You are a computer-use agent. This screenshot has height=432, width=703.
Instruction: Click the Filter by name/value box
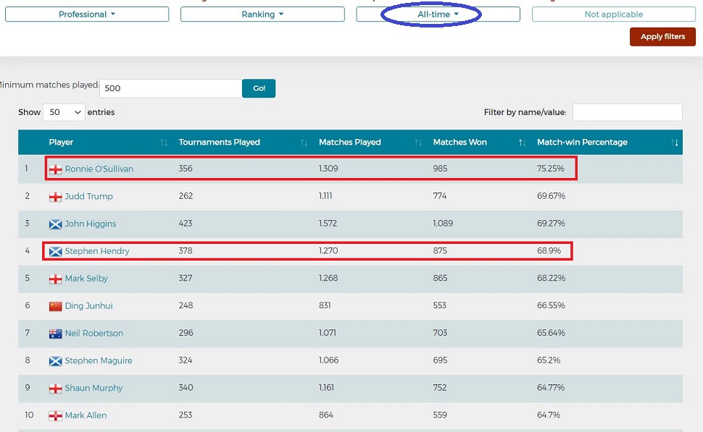pyautogui.click(x=627, y=112)
